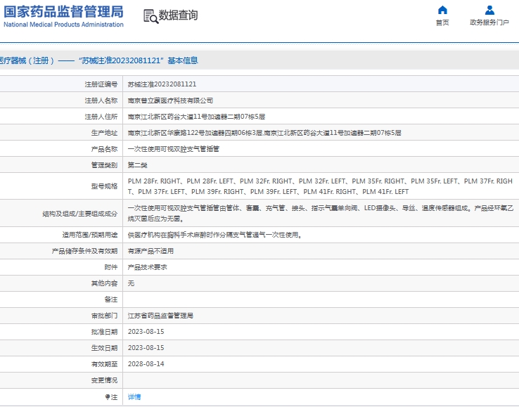The width and height of the screenshot is (519, 407).
Task: Click management category value 第二类
Action: tap(137, 165)
